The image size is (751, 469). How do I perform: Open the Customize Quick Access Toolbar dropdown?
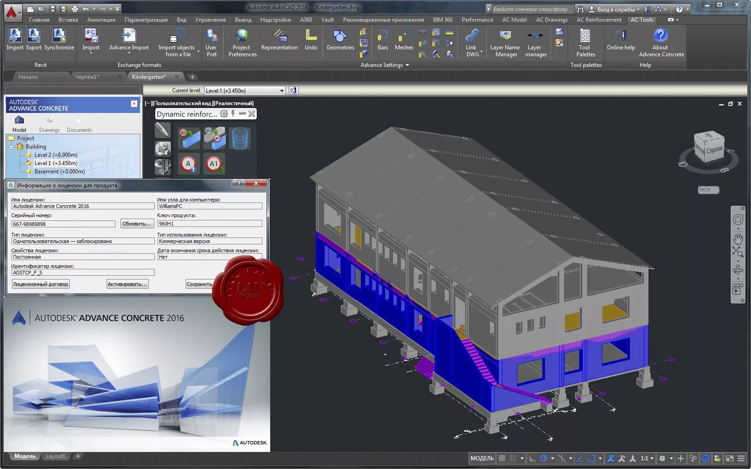pyautogui.click(x=117, y=9)
